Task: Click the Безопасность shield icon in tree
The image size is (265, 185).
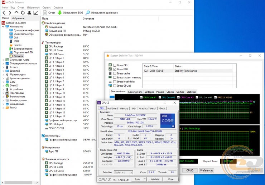Action: click(x=7, y=97)
